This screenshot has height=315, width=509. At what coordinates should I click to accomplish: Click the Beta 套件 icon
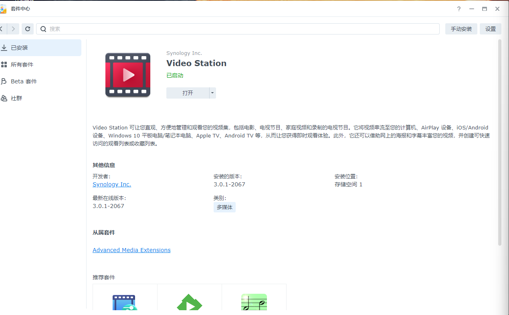point(4,81)
